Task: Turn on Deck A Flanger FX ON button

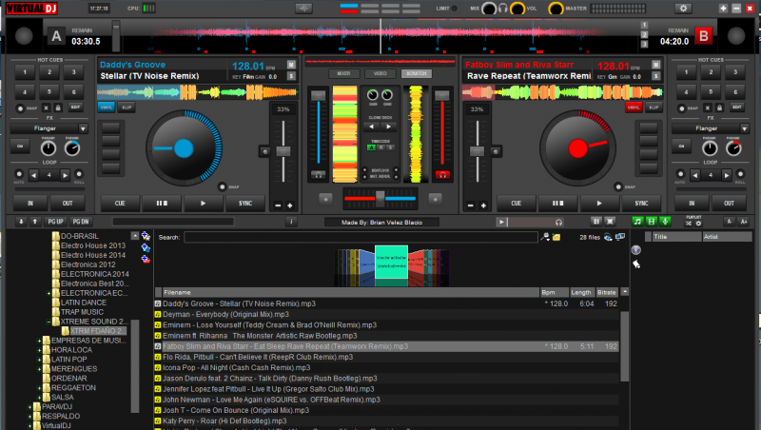Action: click(20, 147)
